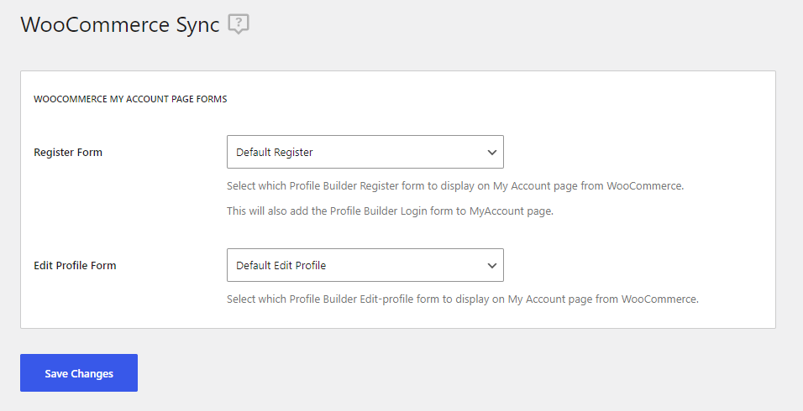Select the 'Default Edit Profile' option text

(x=281, y=265)
